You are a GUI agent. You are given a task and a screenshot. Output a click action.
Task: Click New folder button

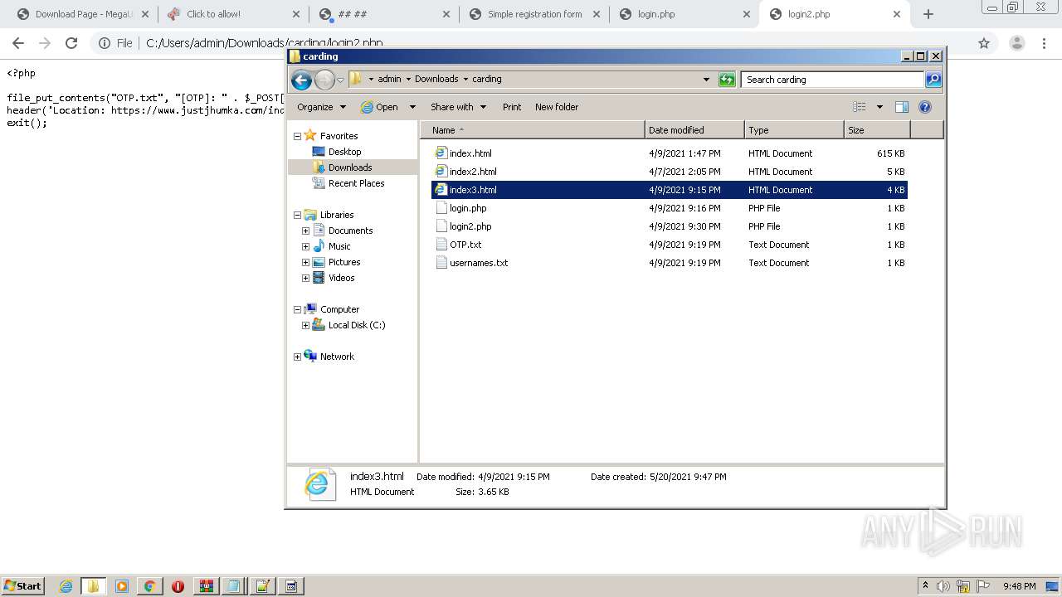point(557,107)
